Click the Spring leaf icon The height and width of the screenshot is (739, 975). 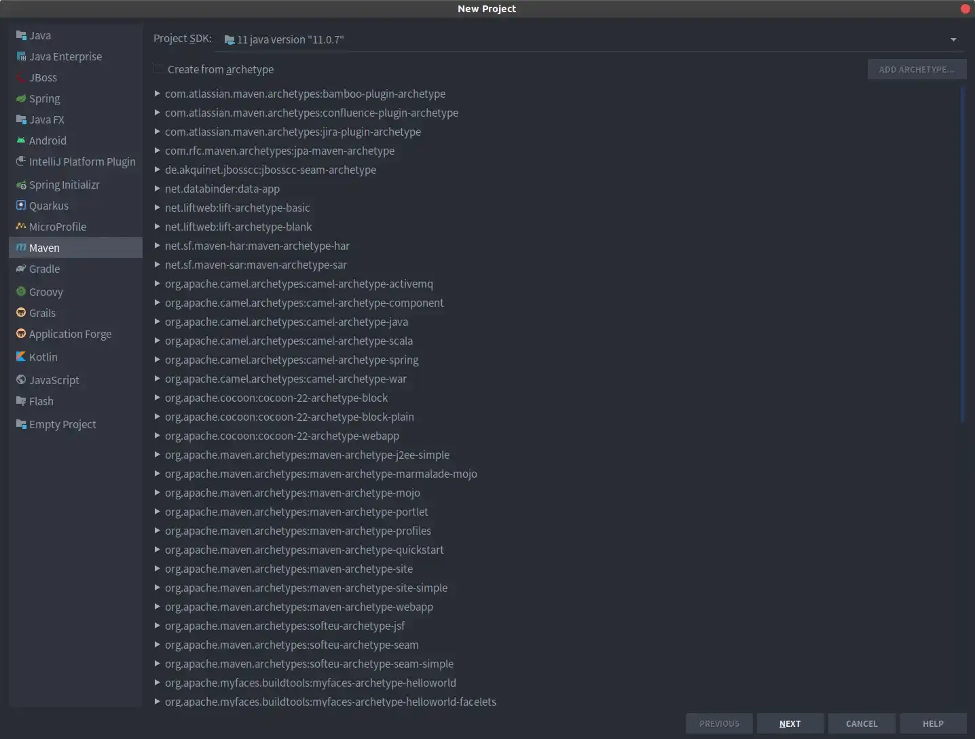click(x=21, y=98)
